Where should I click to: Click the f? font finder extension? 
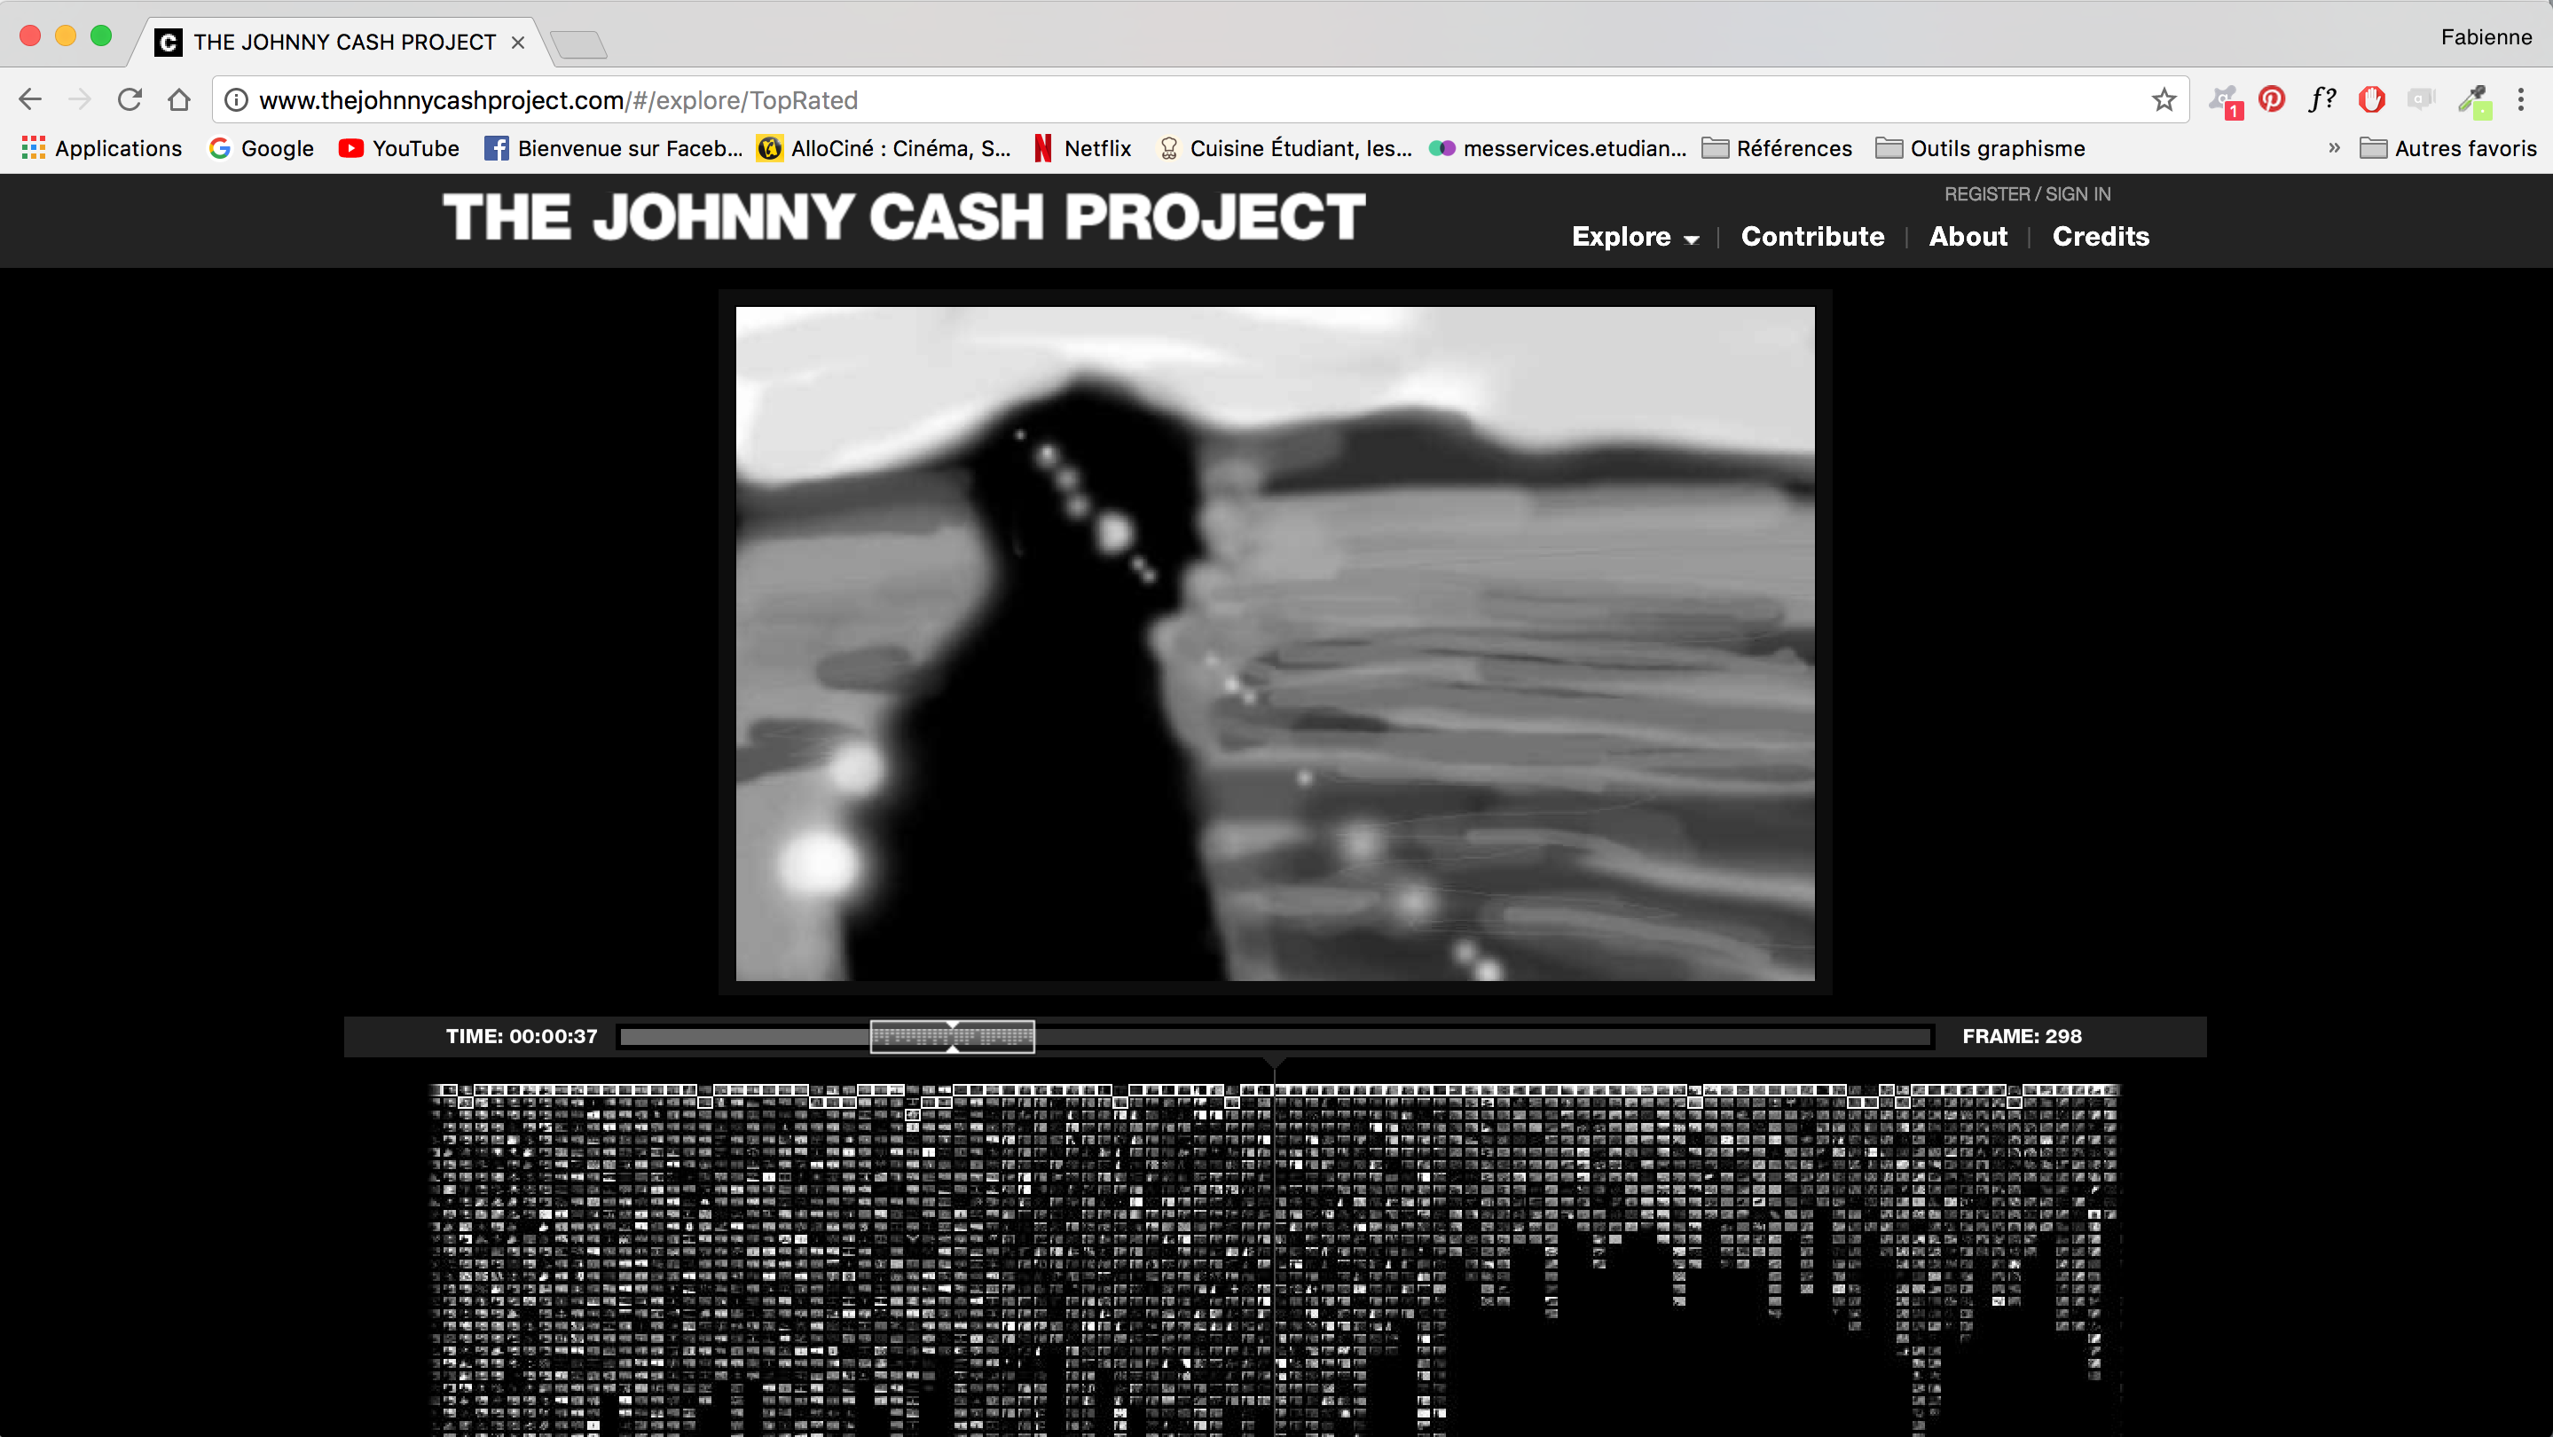2321,99
